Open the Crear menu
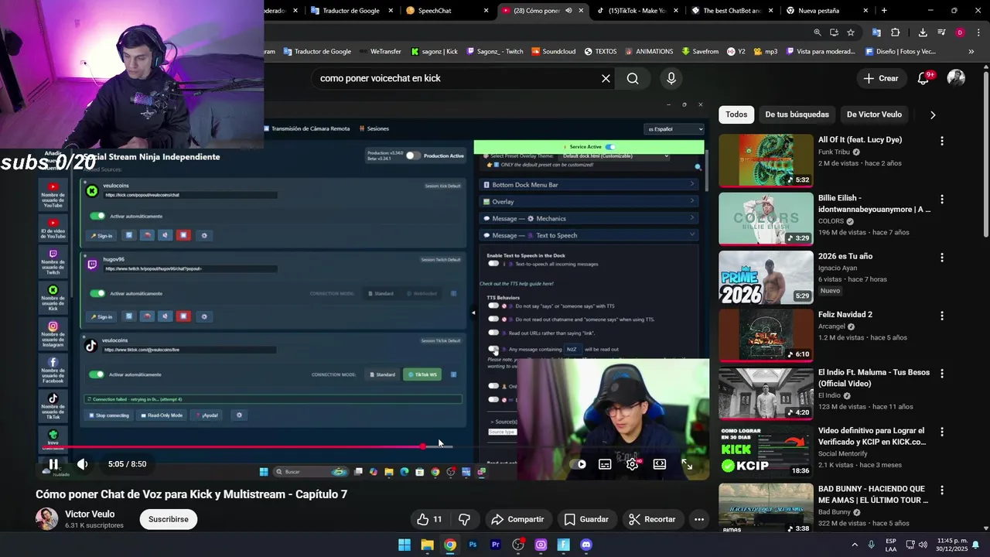 coord(881,78)
